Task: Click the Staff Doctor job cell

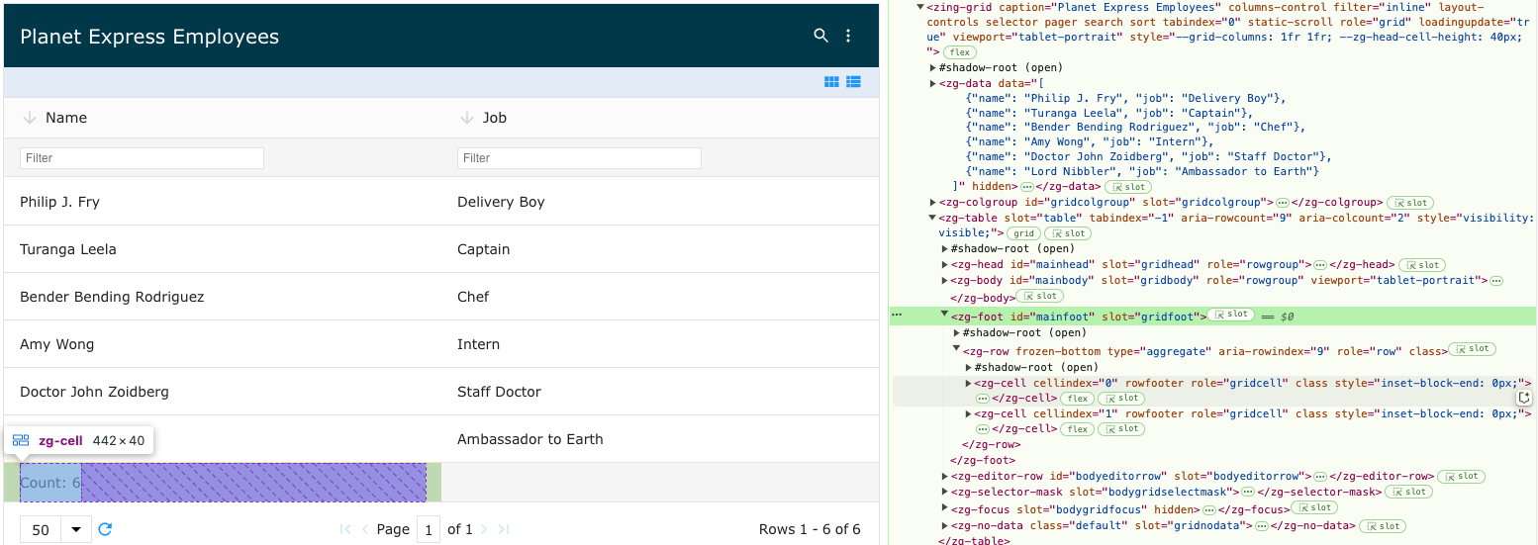Action: [x=660, y=392]
